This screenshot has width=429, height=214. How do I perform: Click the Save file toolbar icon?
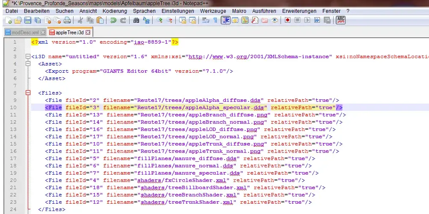(x=27, y=20)
